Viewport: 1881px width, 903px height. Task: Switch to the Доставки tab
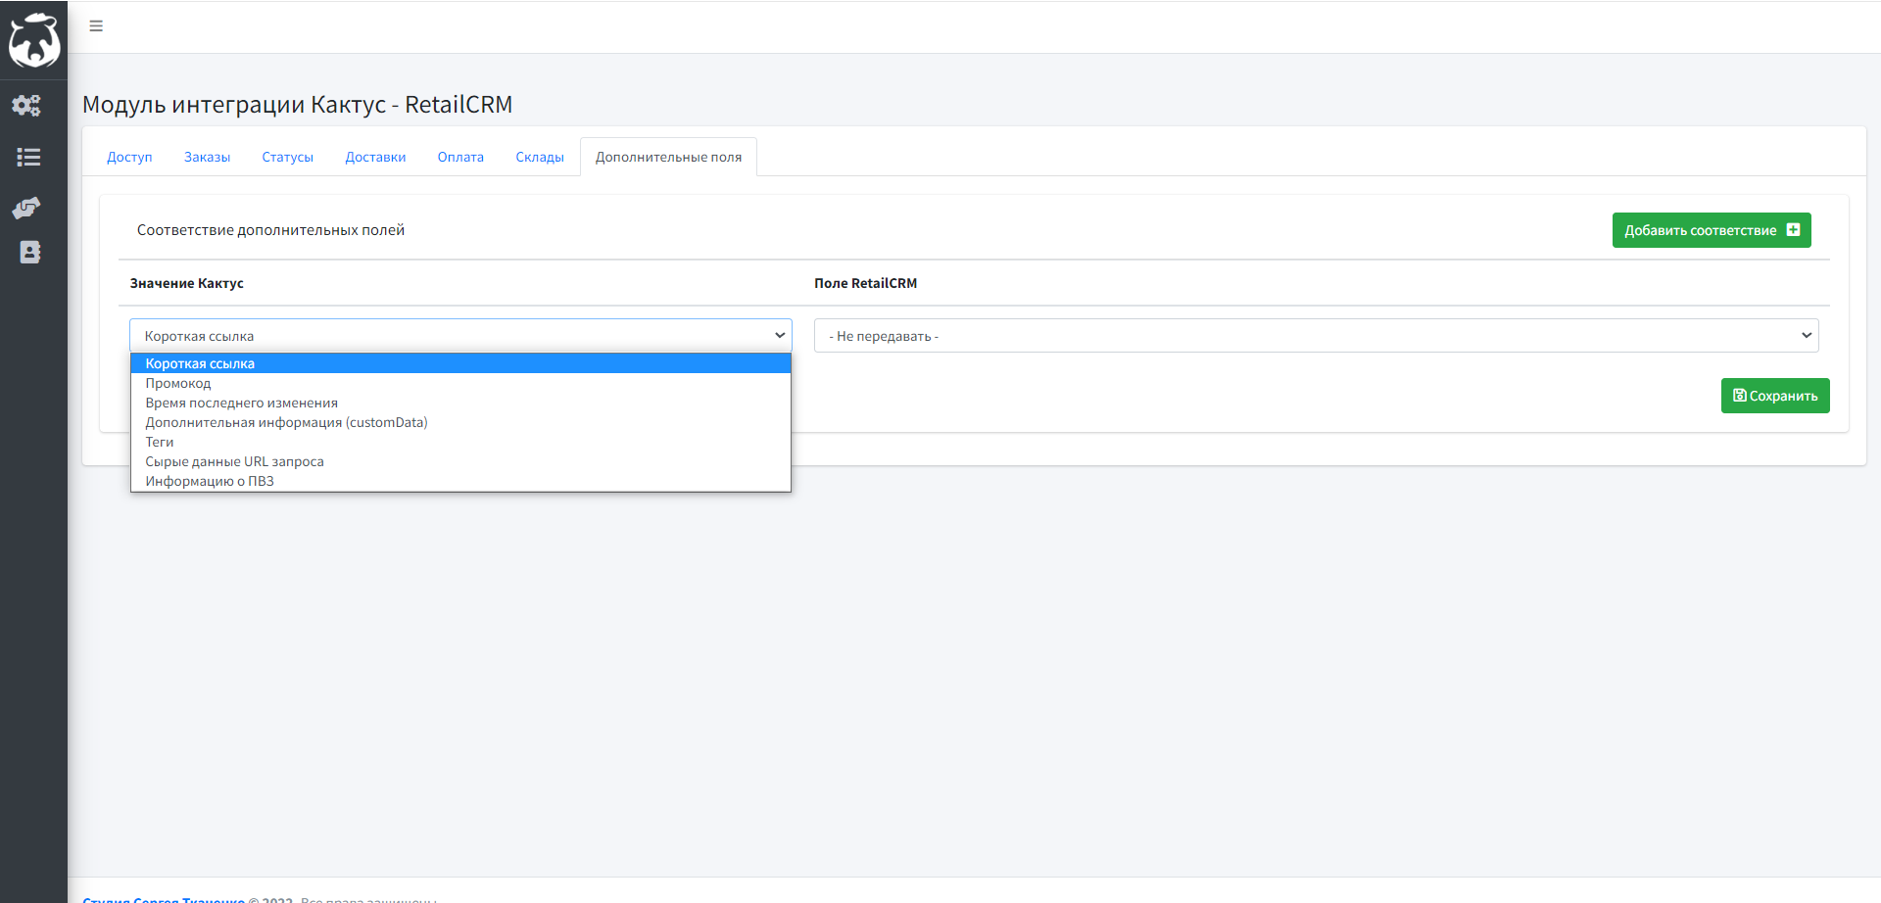click(375, 157)
